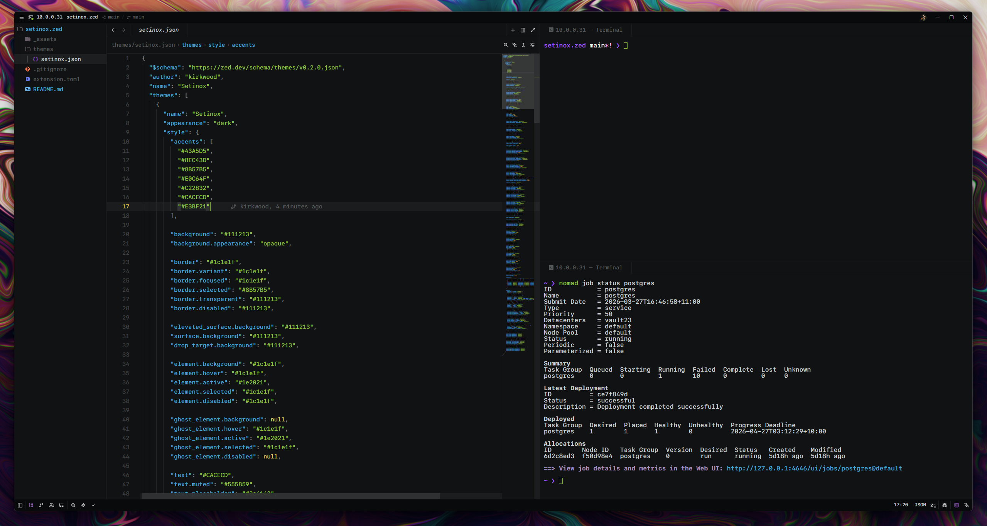Click the editor horizontal scrollbar thumb

(x=291, y=496)
